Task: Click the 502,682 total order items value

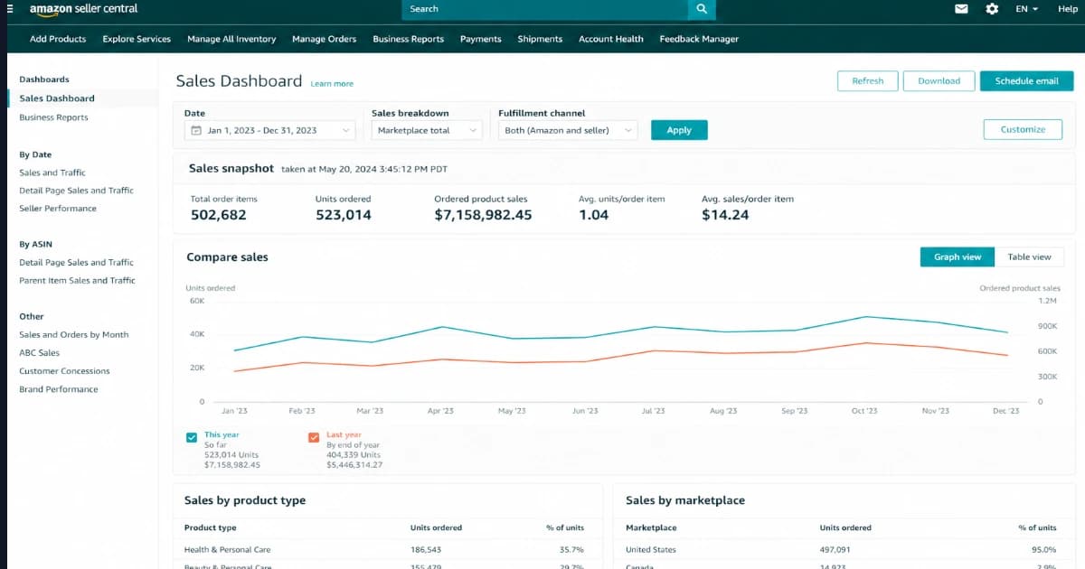Action: click(218, 215)
